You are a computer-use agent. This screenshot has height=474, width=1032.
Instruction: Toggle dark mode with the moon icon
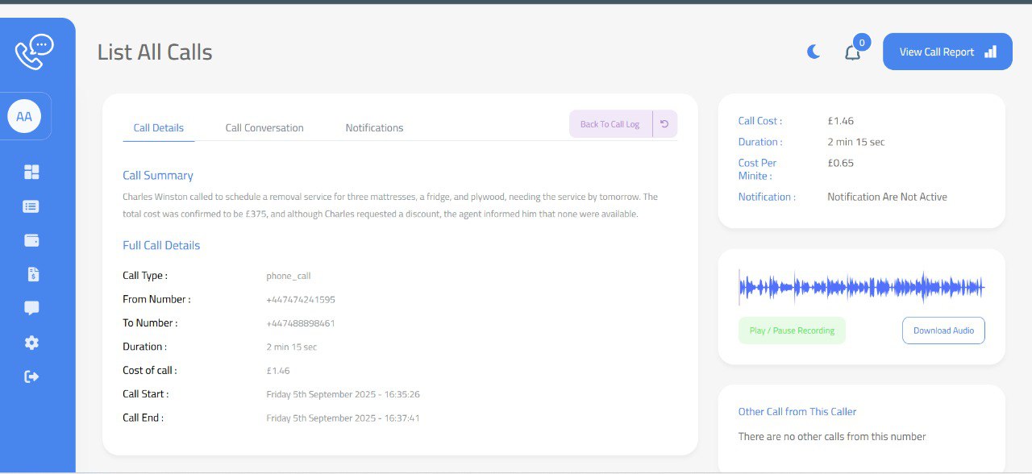[x=813, y=51]
